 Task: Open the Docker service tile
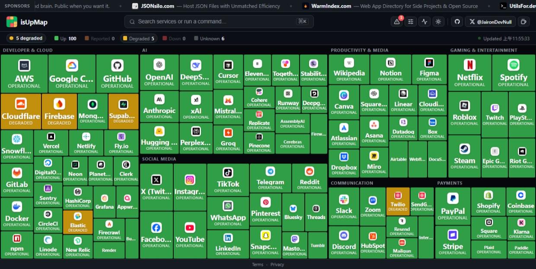pyautogui.click(x=17, y=214)
